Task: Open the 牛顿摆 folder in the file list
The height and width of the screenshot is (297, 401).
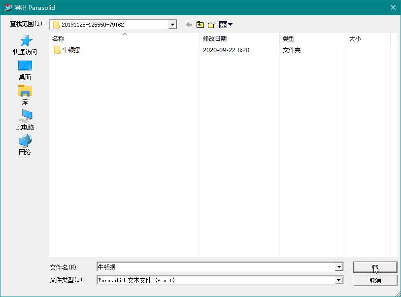Action: [x=69, y=50]
